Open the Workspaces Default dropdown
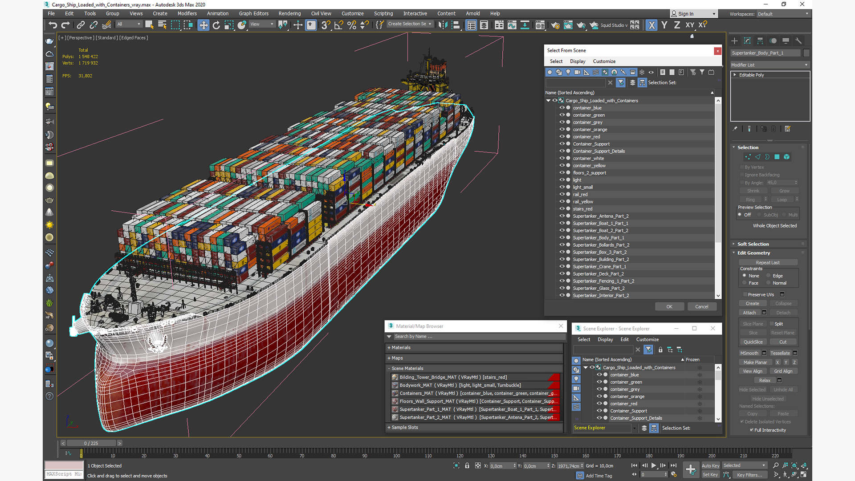 click(783, 14)
